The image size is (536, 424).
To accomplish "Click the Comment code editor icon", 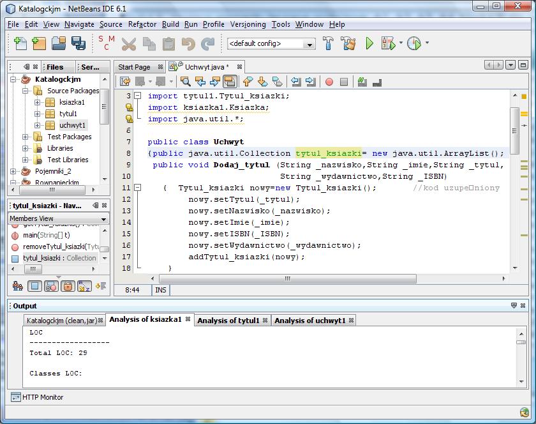I will [362, 82].
